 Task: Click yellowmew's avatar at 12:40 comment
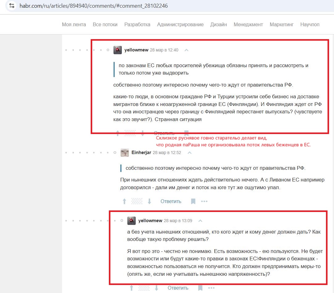(118, 50)
